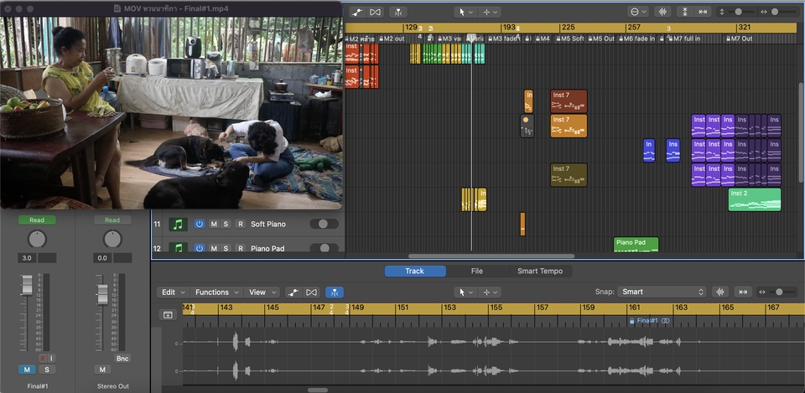This screenshot has width=805, height=393.
Task: Click the editor's horizontal auto-zoom icon
Action: pos(743,292)
